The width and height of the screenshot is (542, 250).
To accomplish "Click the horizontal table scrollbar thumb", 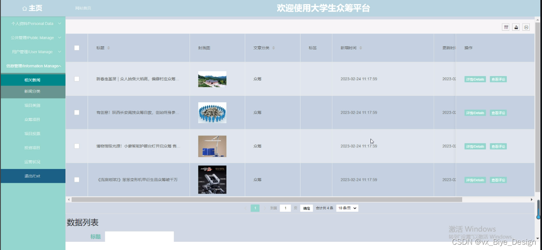I will pos(266,200).
